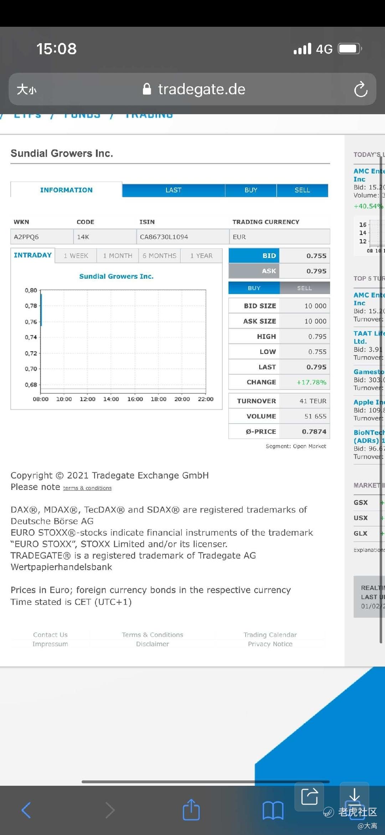Switch chart to 6 MONTHS
Screen dimensions: 385x835
pyautogui.click(x=159, y=256)
